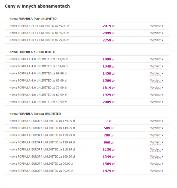The width and height of the screenshot is (177, 188).
Task: Click the 799 zł price
Action: [x=109, y=135]
